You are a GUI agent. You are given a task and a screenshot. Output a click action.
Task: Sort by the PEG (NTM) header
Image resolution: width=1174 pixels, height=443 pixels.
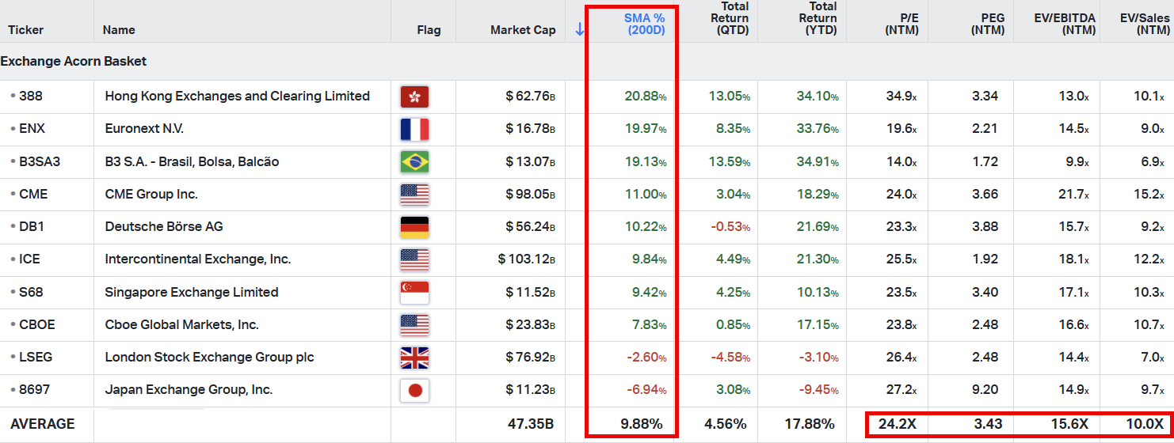987,24
